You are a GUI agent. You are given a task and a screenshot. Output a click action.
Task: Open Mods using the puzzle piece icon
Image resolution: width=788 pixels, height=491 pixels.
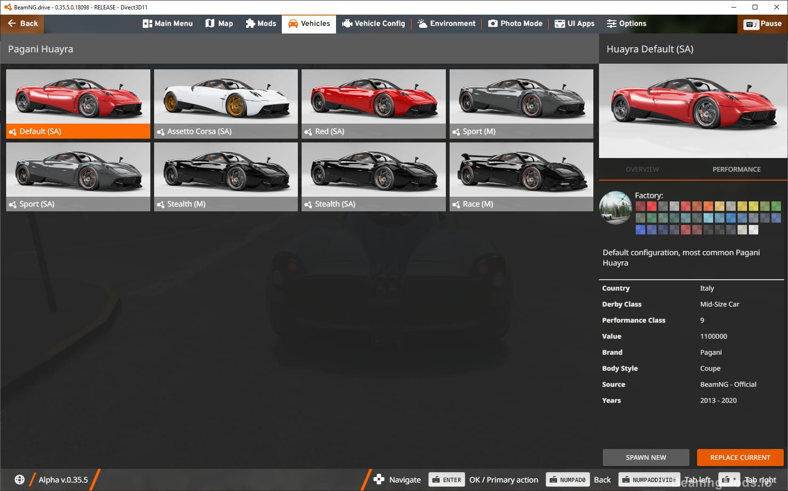250,24
